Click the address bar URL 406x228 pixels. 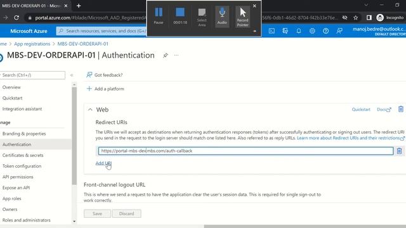(x=91, y=18)
